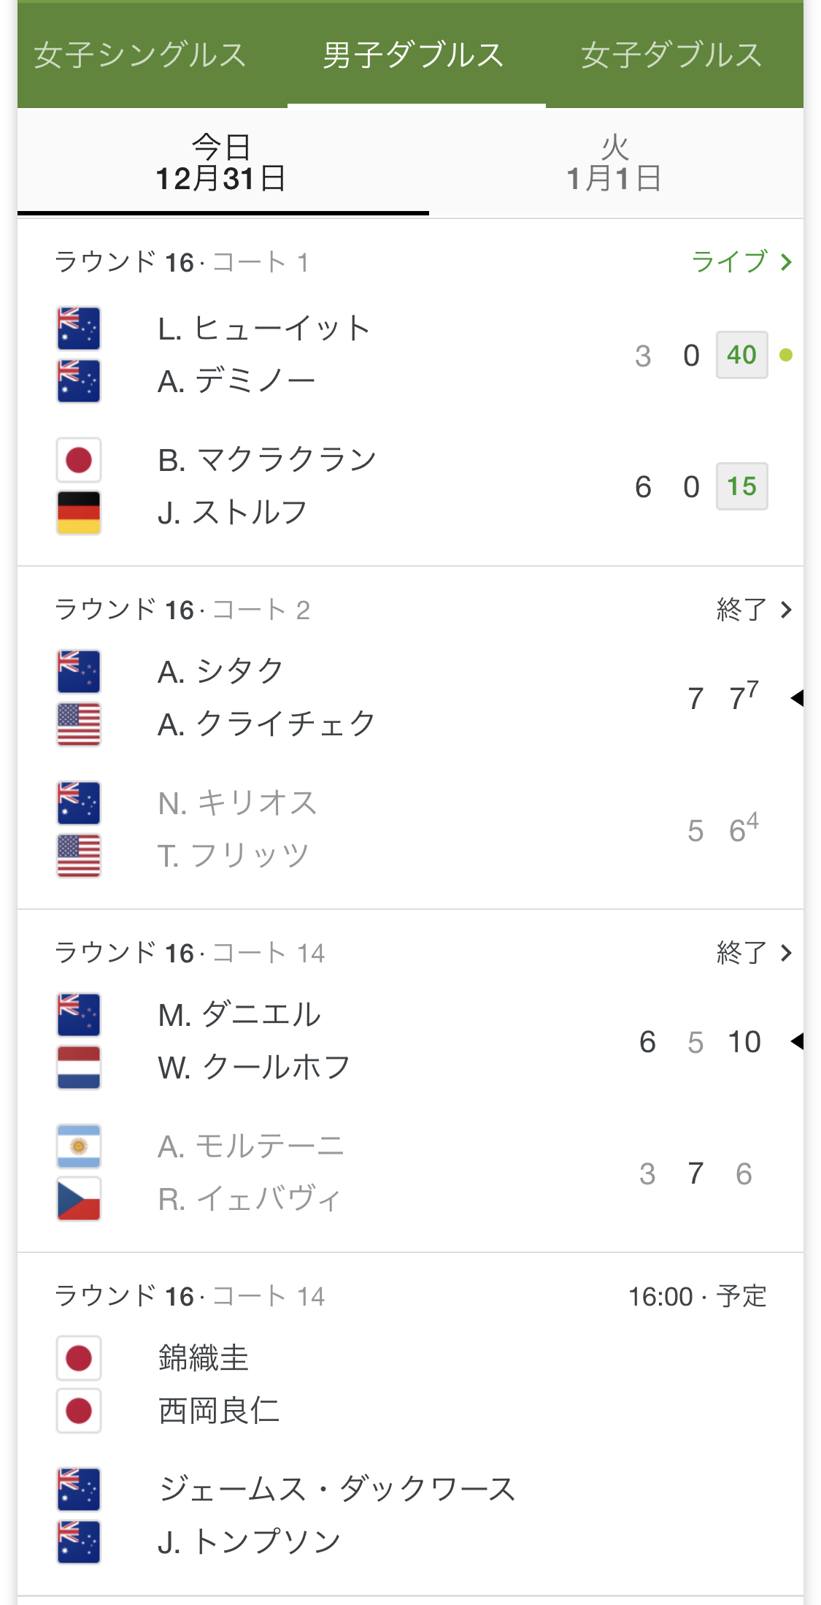Select the 今日 12月31日 date tab
This screenshot has height=1605, width=821.
[x=222, y=164]
